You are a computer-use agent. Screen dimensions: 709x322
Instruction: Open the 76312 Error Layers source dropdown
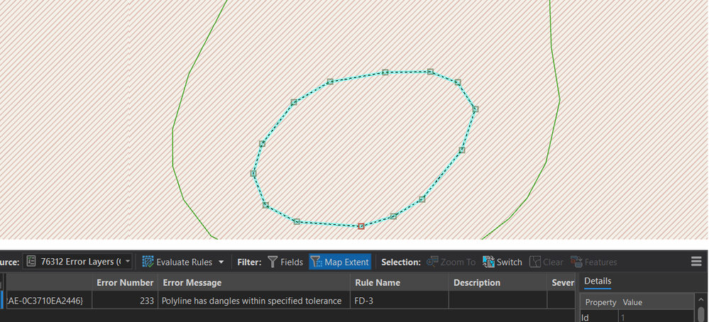click(77, 262)
